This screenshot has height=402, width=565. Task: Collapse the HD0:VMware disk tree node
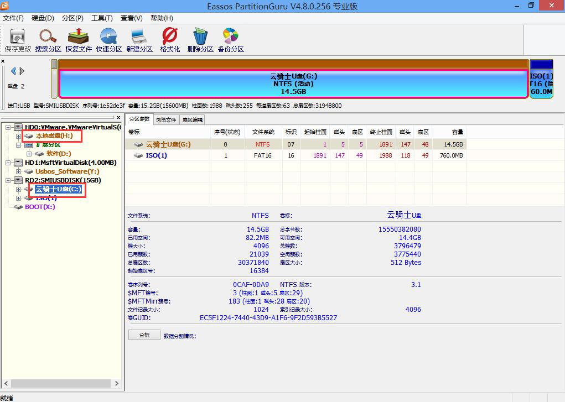coord(9,127)
